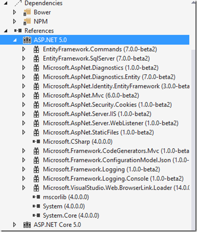
Task: Collapse the References node
Action: coord(5,31)
